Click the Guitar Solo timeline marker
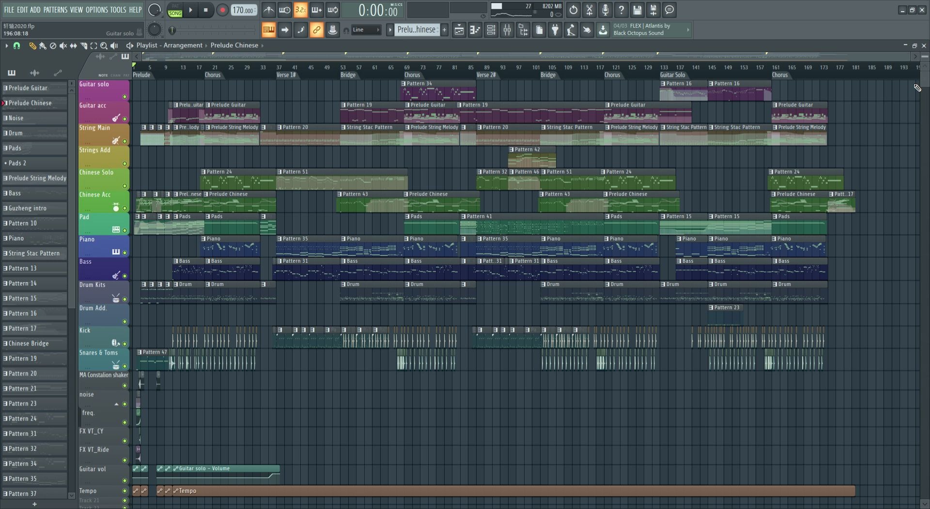930x509 pixels. click(x=673, y=75)
